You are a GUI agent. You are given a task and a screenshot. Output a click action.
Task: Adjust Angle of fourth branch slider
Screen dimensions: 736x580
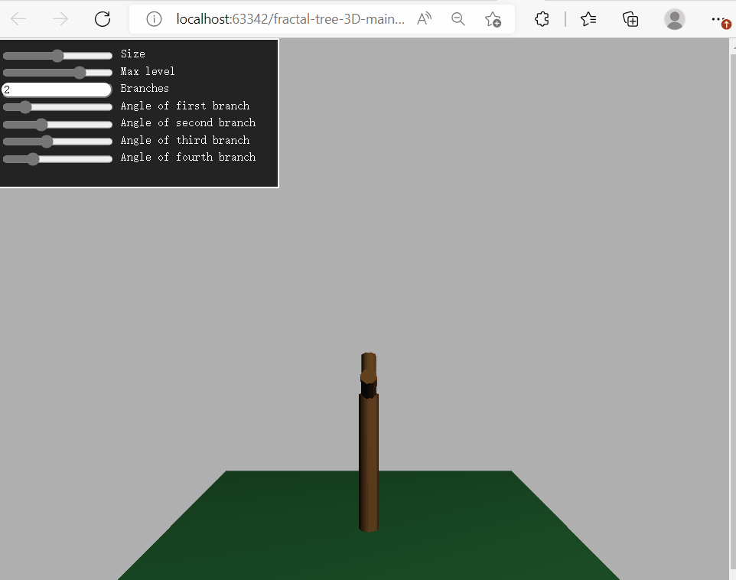pyautogui.click(x=57, y=158)
